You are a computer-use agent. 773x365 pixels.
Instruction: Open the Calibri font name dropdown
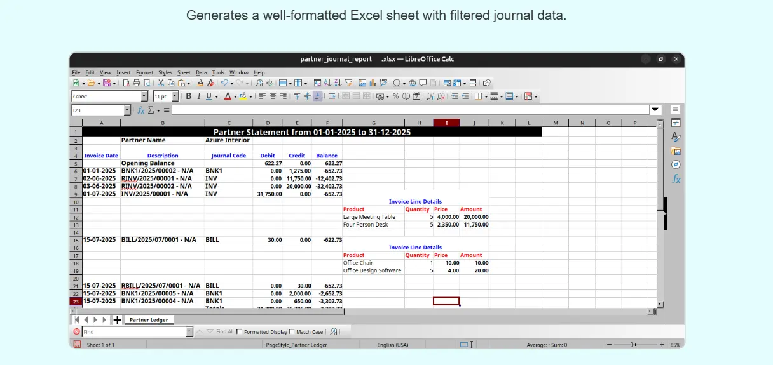pos(144,96)
